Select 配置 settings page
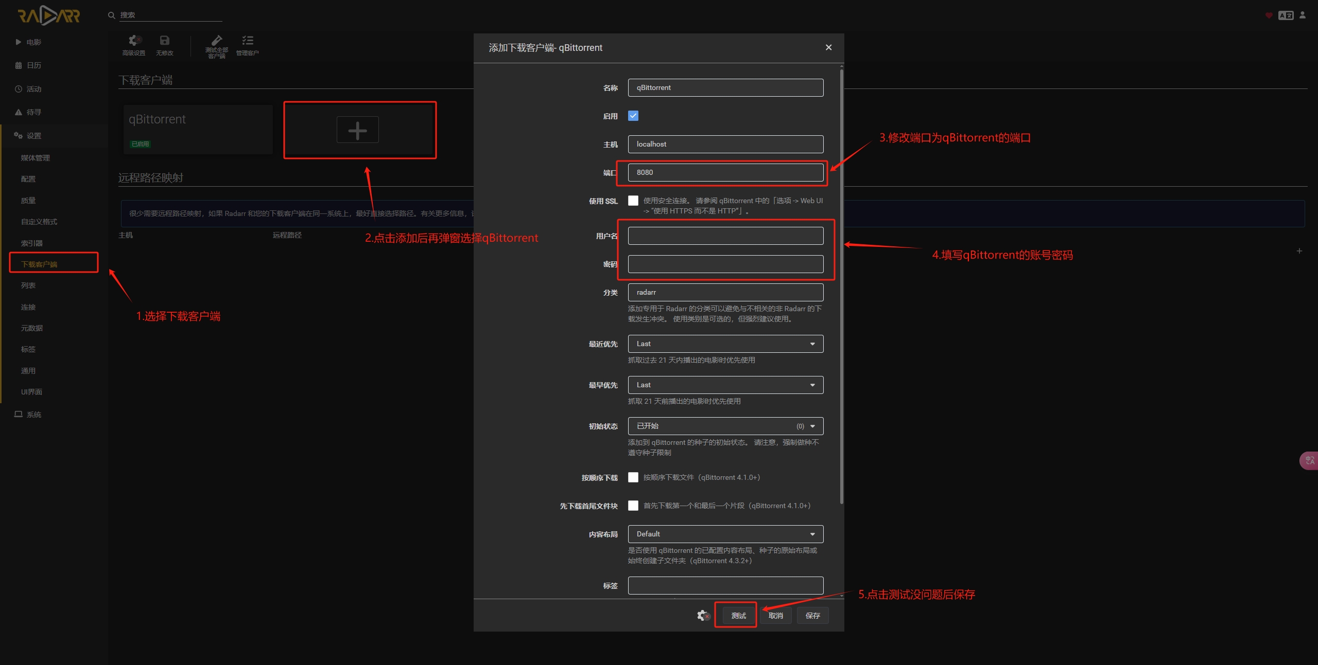Image resolution: width=1318 pixels, height=665 pixels. (x=28, y=179)
